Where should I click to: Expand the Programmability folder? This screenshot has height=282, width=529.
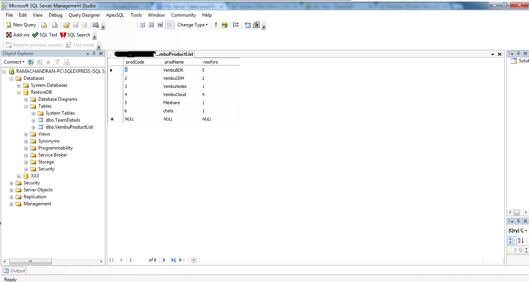coord(26,148)
